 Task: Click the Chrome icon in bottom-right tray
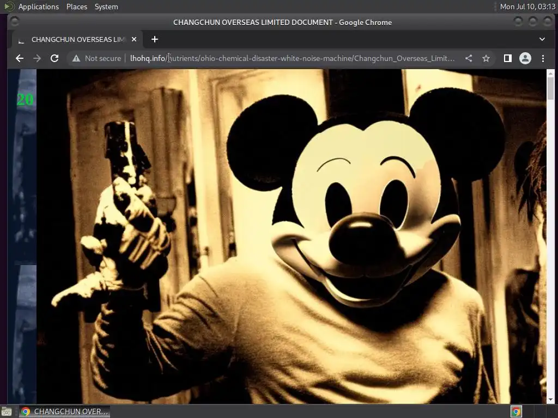516,411
